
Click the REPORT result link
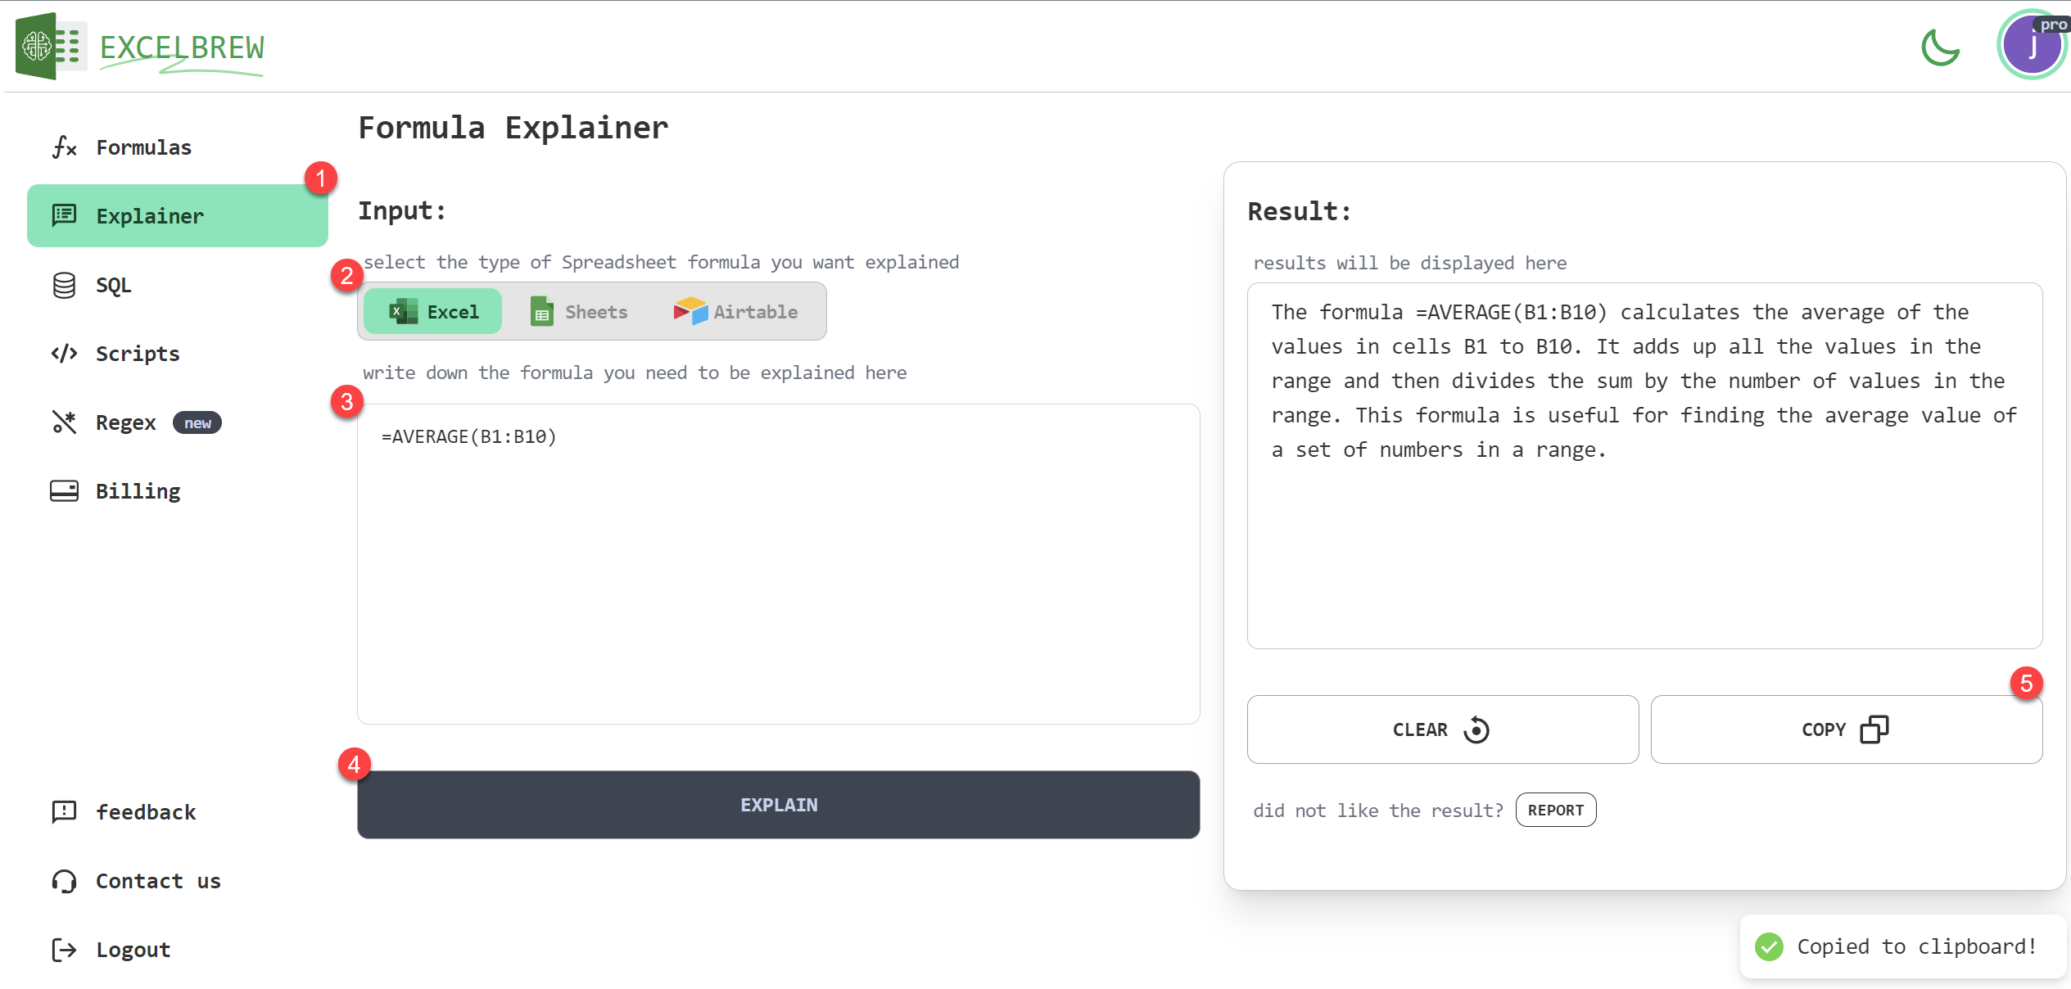[x=1556, y=810]
